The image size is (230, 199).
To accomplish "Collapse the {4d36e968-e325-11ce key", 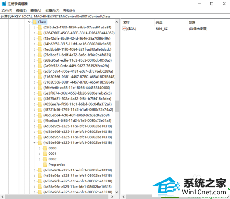I will [34, 143].
